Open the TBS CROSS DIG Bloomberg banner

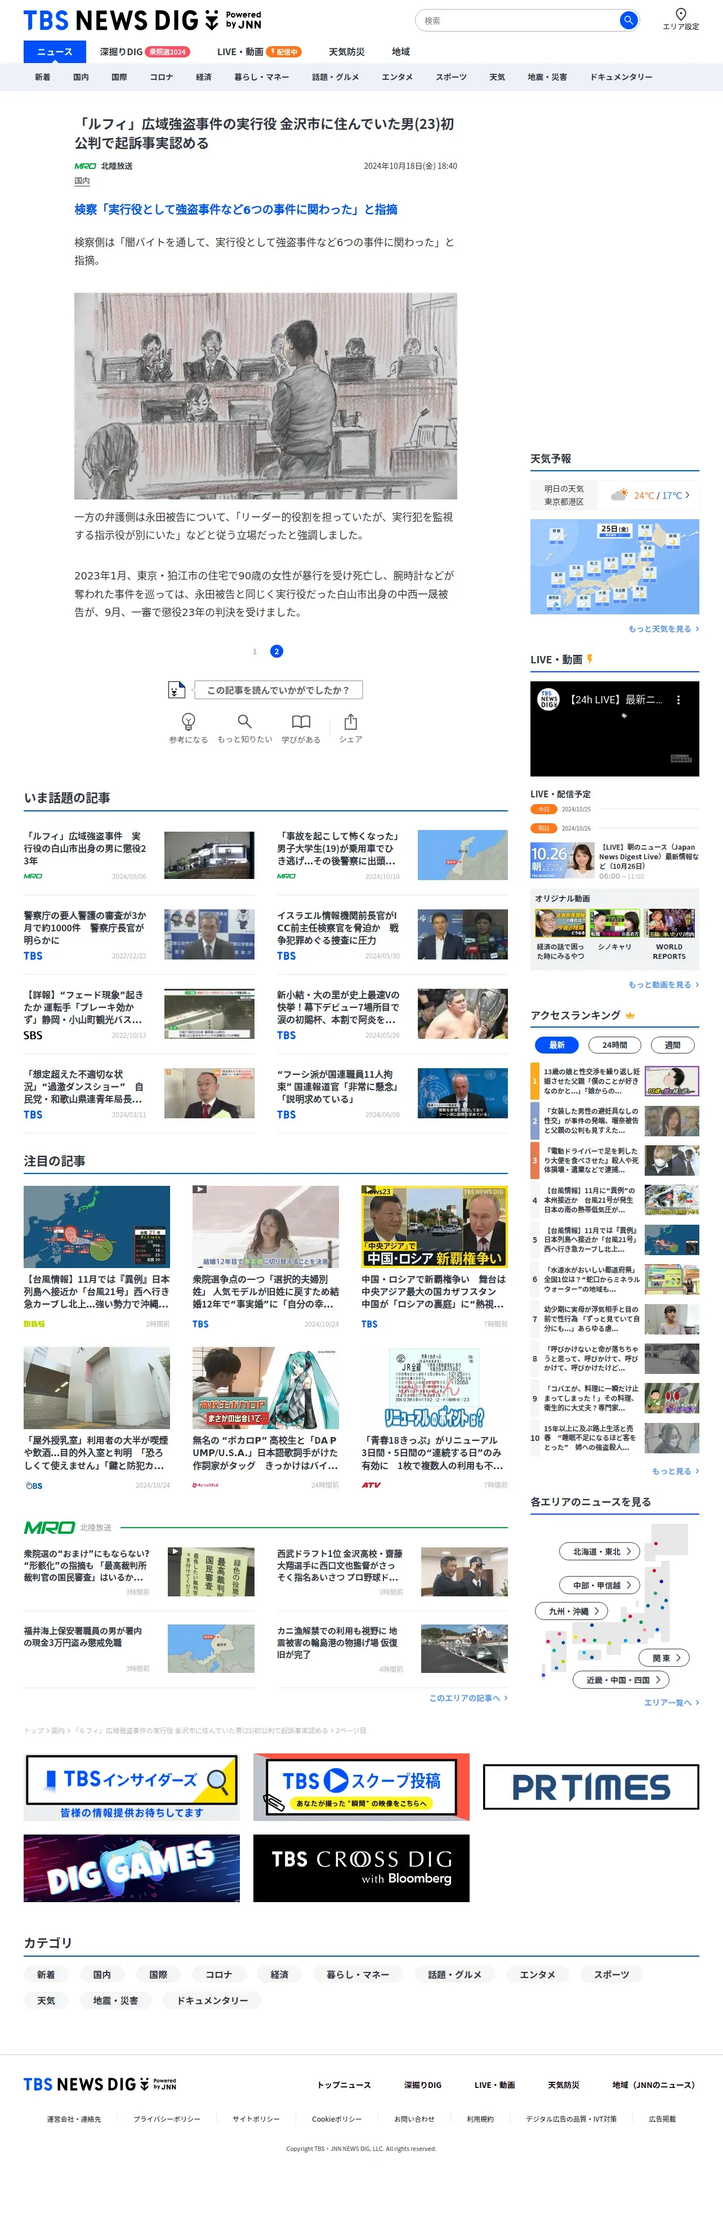point(360,1868)
